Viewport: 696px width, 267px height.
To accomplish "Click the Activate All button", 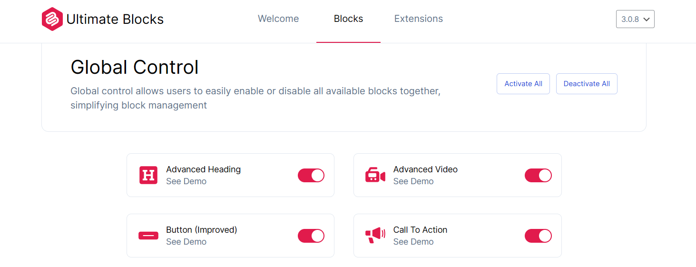I will [x=523, y=84].
